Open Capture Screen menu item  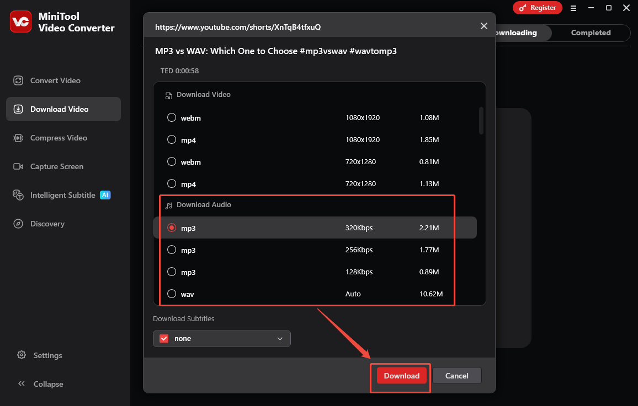[63, 166]
